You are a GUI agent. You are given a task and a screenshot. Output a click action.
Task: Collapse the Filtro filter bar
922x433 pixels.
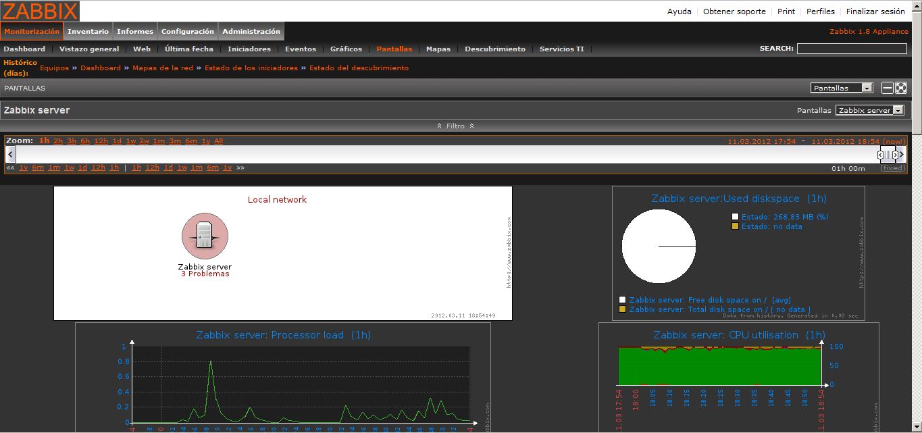click(x=455, y=126)
